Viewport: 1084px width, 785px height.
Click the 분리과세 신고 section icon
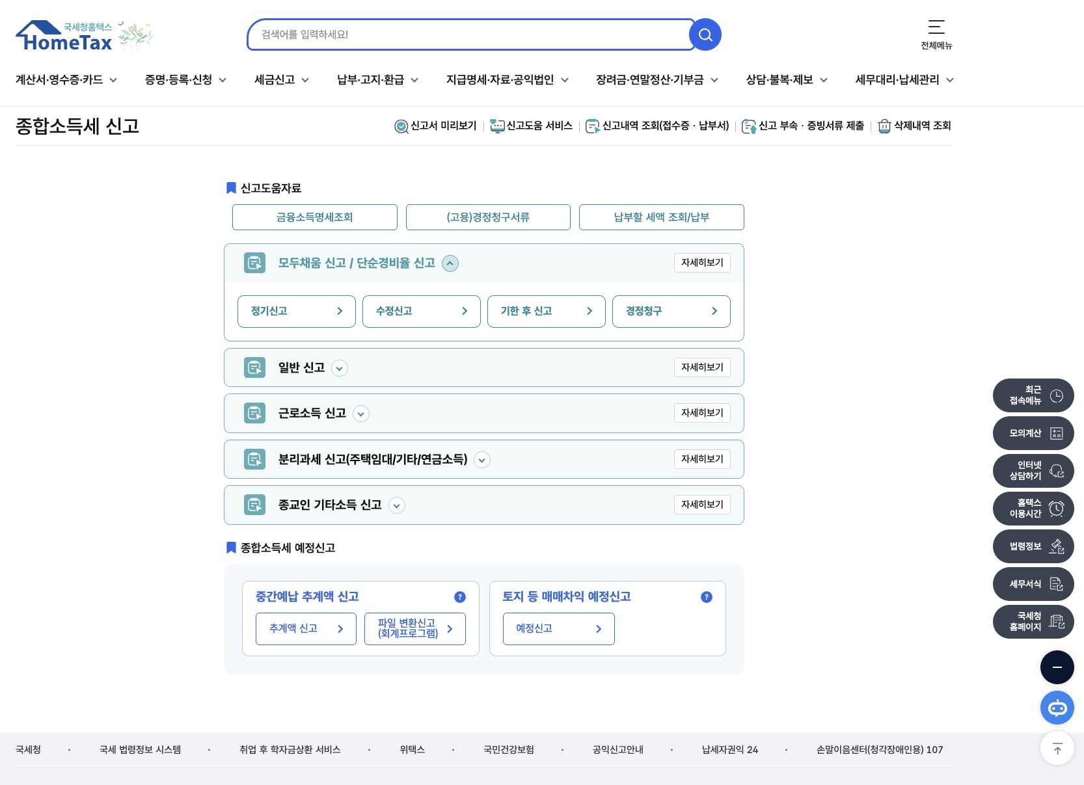[x=254, y=459]
